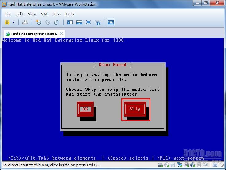This screenshot has height=170, width=226.
Task: Click the VMware Workstation title bar icon
Action: [4, 4]
